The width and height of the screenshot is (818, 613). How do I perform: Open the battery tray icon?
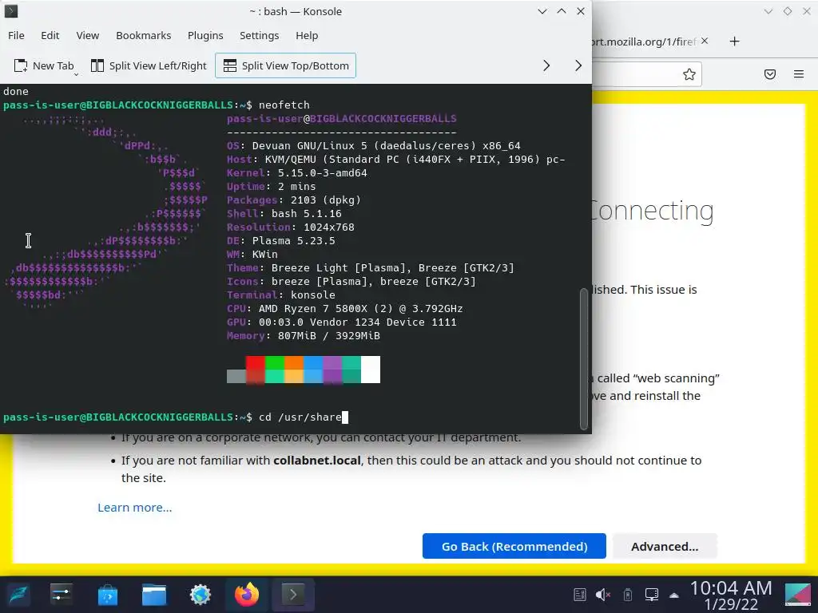[628, 594]
